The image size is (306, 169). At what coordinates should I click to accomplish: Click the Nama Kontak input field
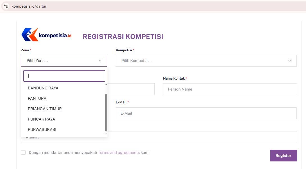[x=230, y=89]
